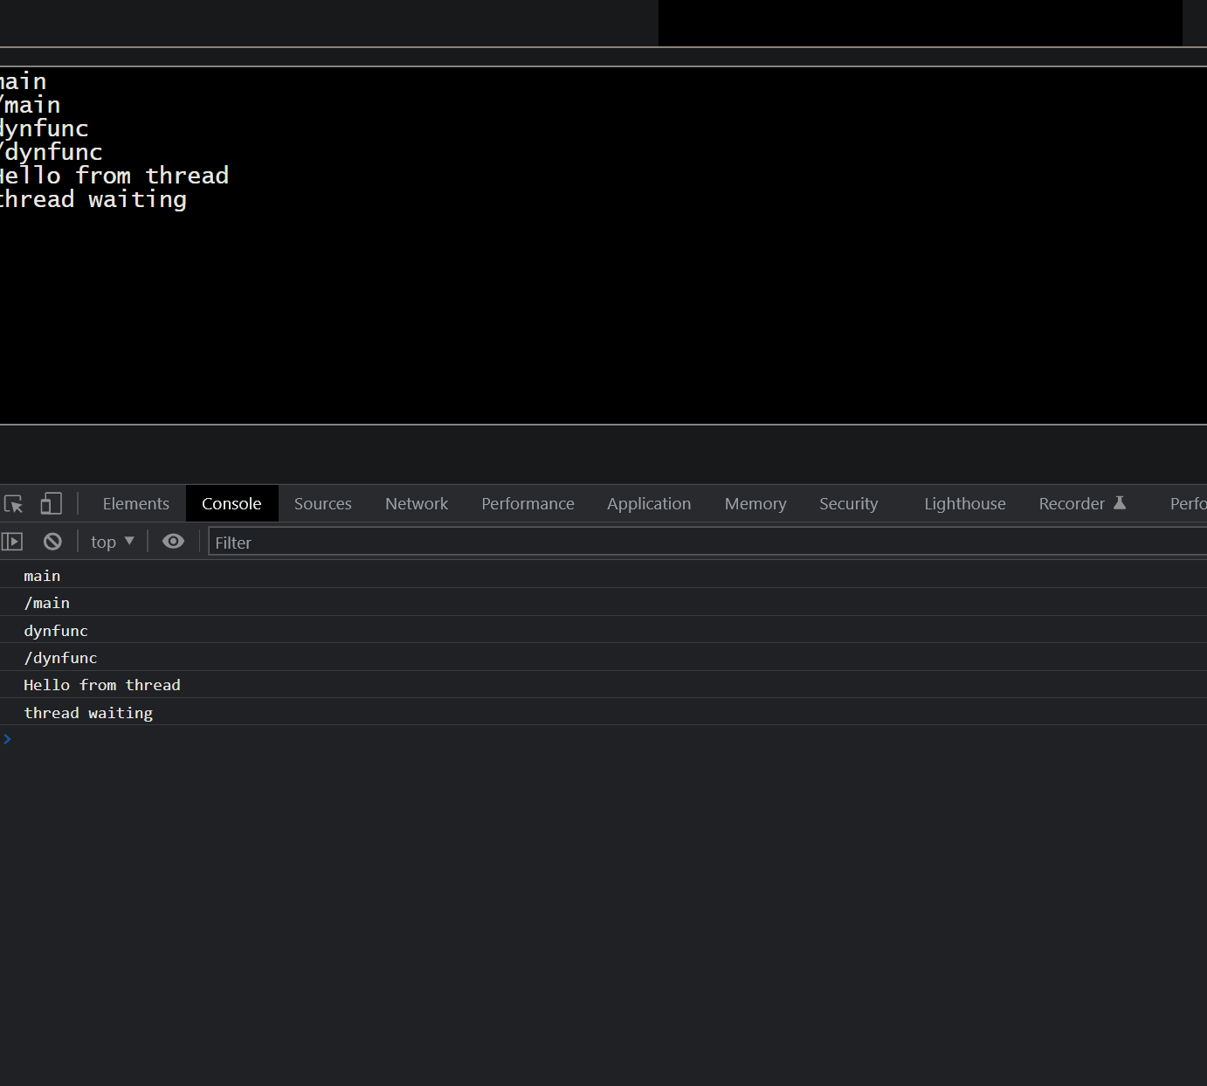Screen dimensions: 1207x1086
Task: Open the Recorder tab
Action: 1082,503
